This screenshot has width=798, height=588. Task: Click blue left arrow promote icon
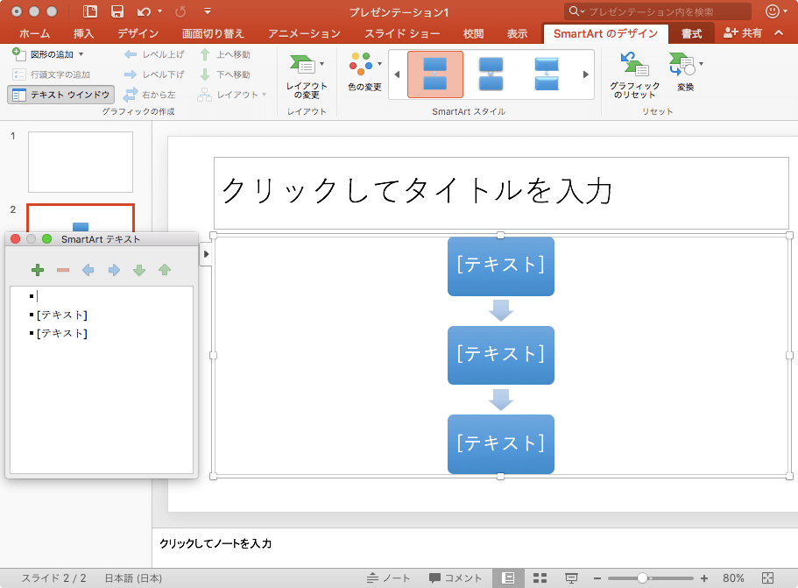pos(88,270)
